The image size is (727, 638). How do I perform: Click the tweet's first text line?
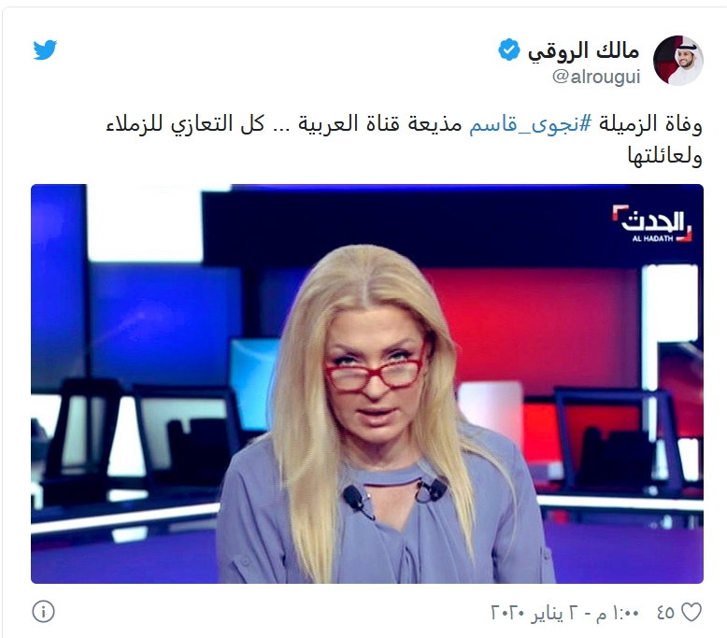tap(404, 124)
